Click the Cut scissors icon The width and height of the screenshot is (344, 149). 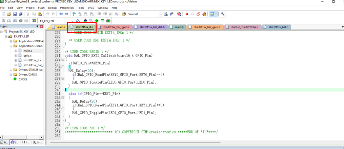[28, 14]
